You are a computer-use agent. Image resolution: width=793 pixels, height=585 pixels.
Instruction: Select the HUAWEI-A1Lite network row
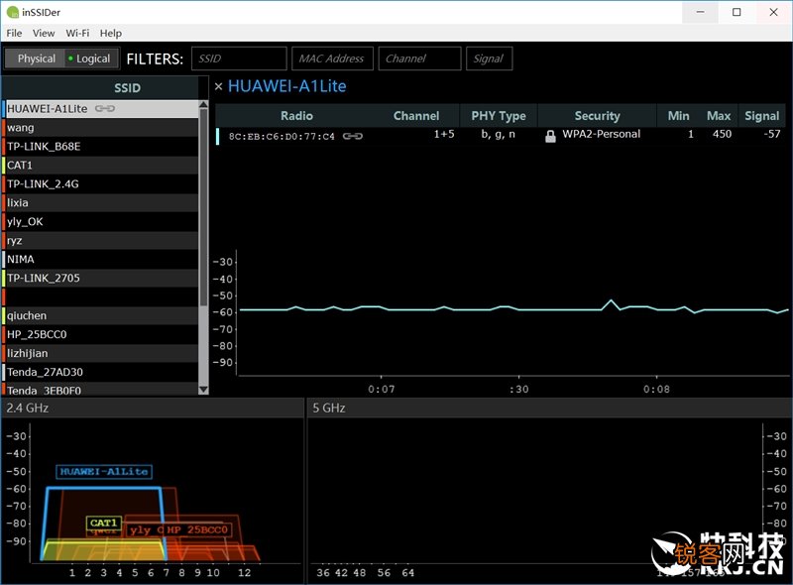(101, 108)
